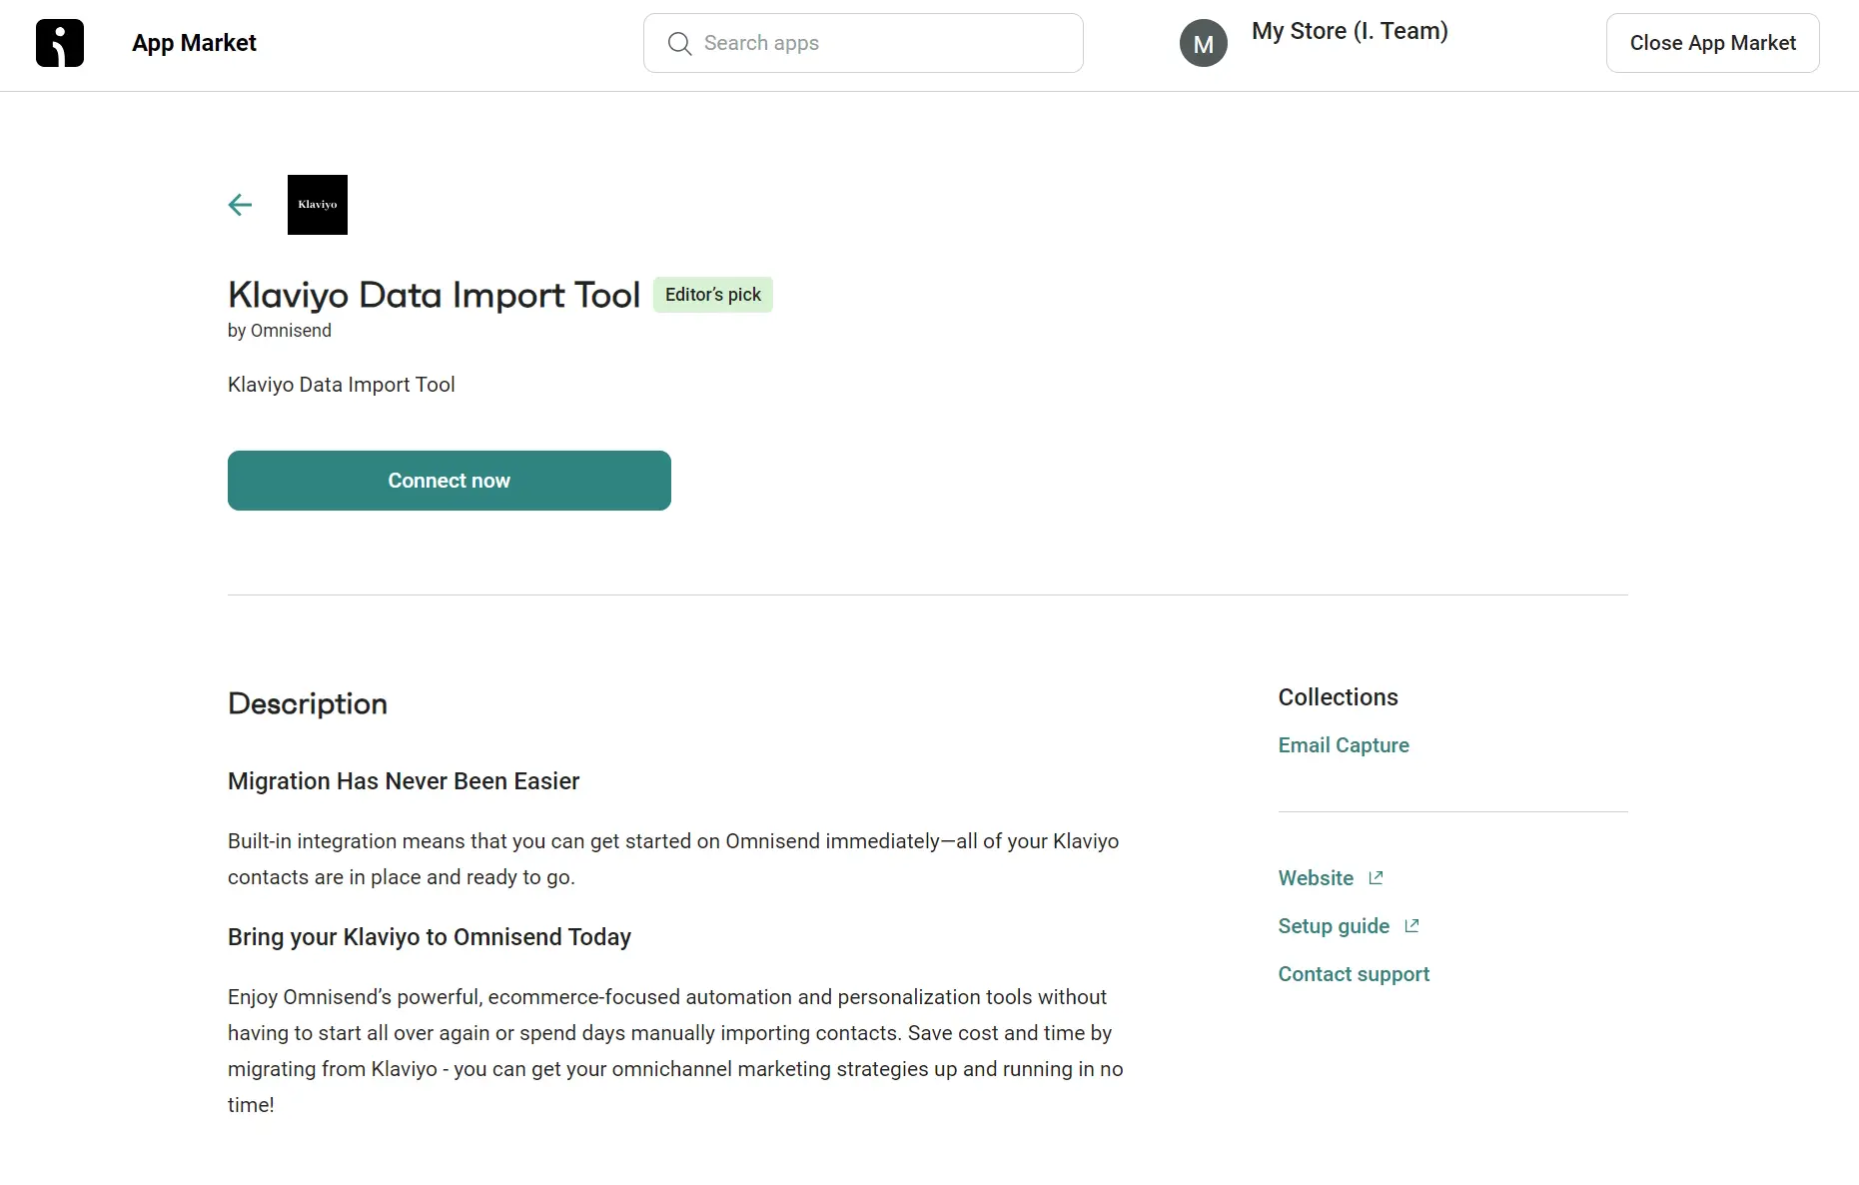Open Contact support link

point(1354,974)
